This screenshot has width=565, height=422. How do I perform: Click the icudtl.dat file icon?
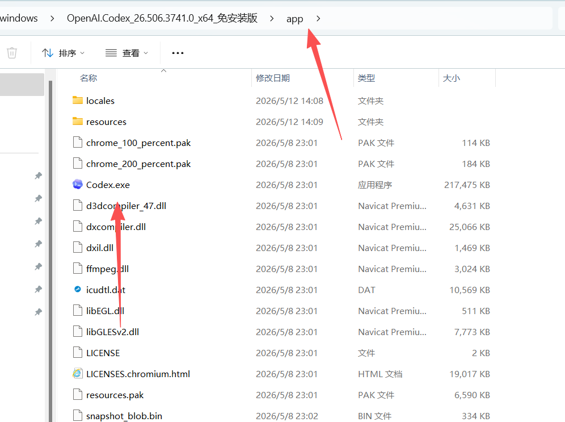(x=78, y=289)
